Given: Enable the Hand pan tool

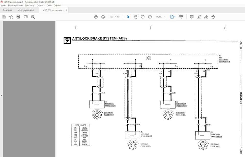Looking at the screenshot, I should tap(136, 17).
